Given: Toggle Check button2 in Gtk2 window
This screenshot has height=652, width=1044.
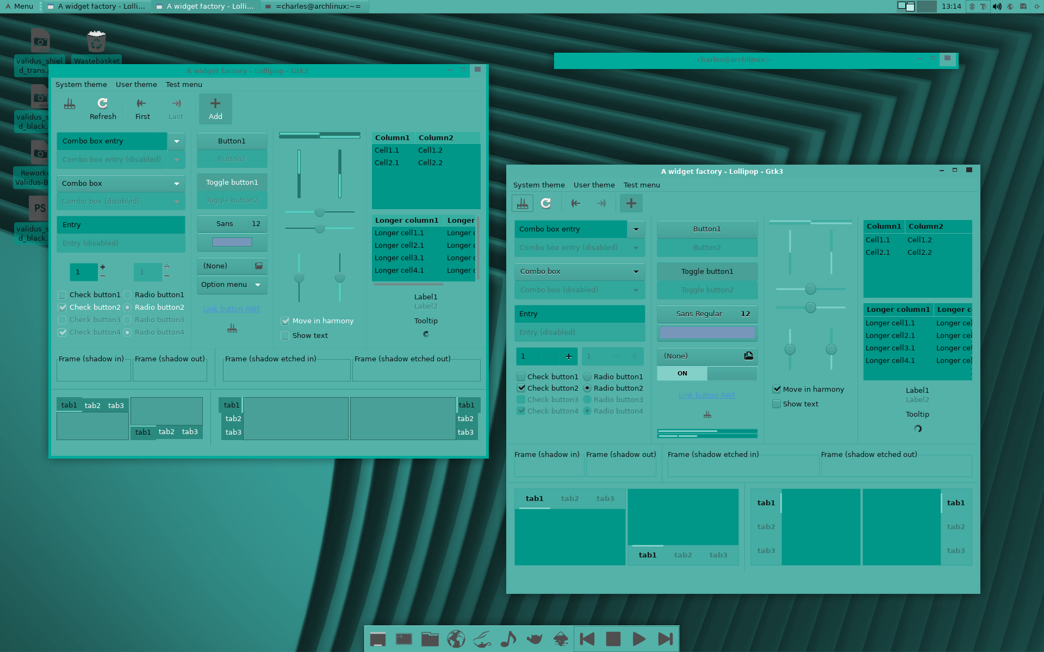Looking at the screenshot, I should point(62,307).
